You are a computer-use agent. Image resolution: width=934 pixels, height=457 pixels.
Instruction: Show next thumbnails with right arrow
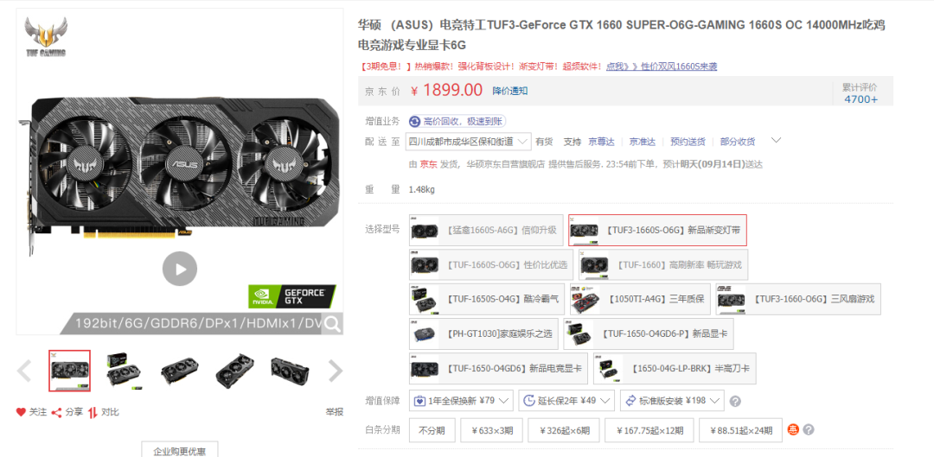(336, 371)
